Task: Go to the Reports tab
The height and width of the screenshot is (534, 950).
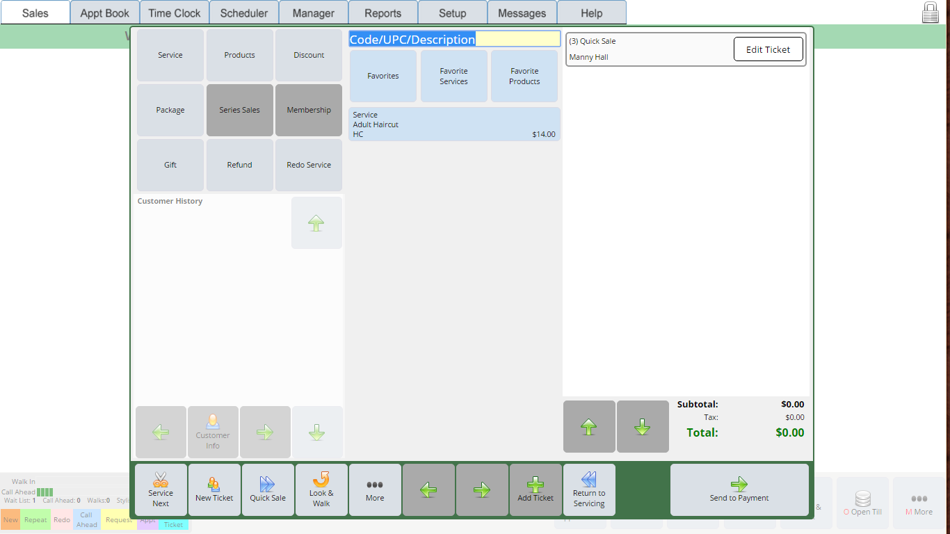Action: pyautogui.click(x=383, y=13)
